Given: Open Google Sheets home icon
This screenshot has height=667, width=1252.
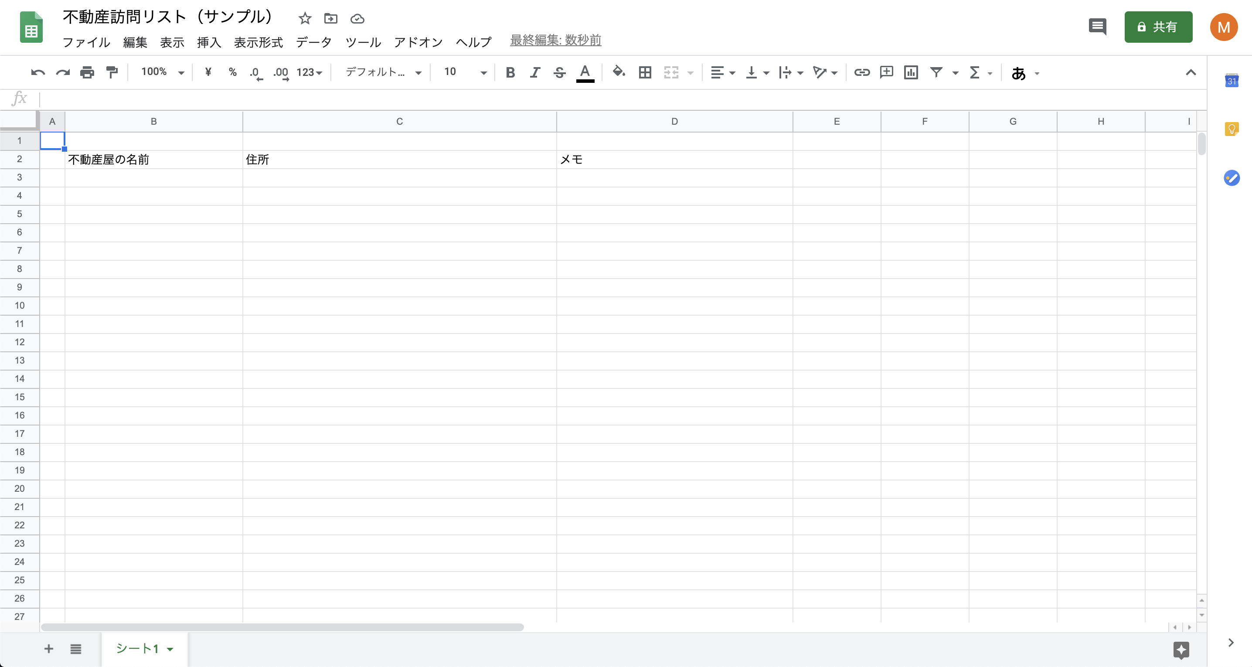Looking at the screenshot, I should point(31,28).
